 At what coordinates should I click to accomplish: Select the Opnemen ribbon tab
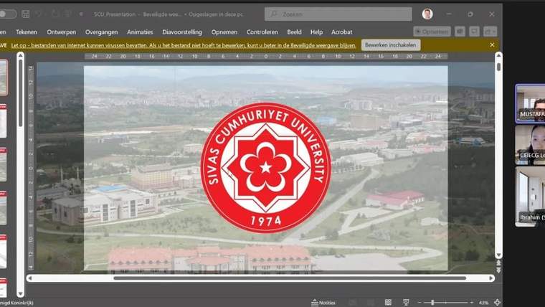pyautogui.click(x=224, y=32)
